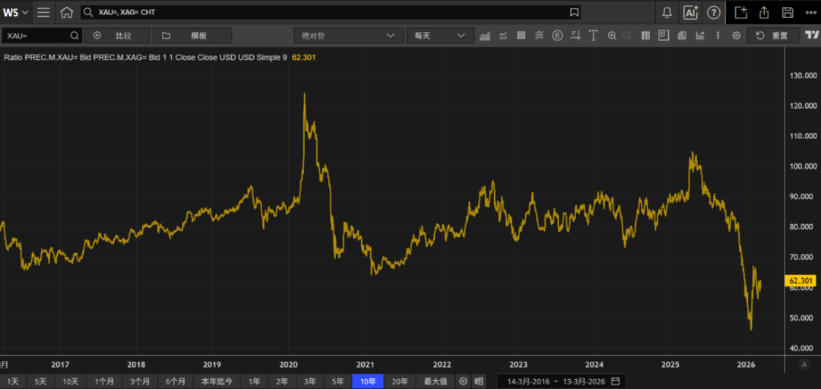Click the 2023 label on time axis
821x389 pixels.
point(518,365)
